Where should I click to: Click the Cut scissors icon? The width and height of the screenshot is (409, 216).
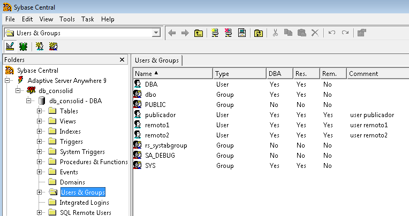[275, 33]
